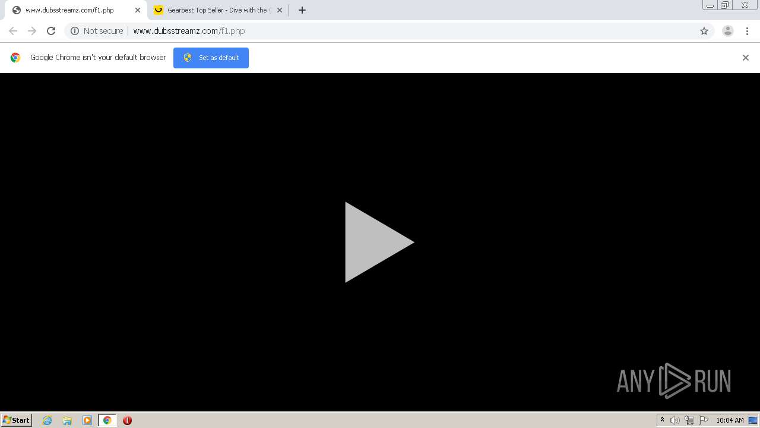Click Set as default button
The width and height of the screenshot is (760, 428).
(x=211, y=58)
